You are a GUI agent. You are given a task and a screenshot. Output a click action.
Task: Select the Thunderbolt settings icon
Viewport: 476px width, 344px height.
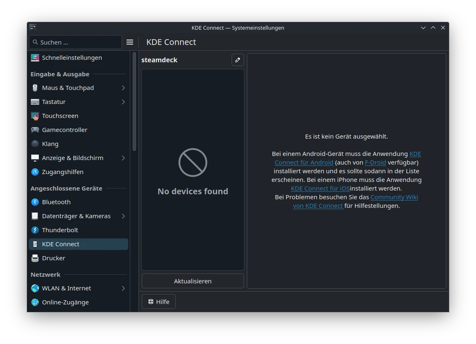coord(35,230)
